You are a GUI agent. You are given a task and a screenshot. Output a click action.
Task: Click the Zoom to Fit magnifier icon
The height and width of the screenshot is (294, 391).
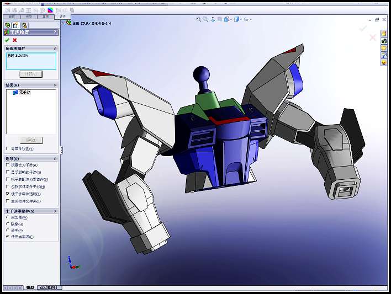click(x=198, y=19)
